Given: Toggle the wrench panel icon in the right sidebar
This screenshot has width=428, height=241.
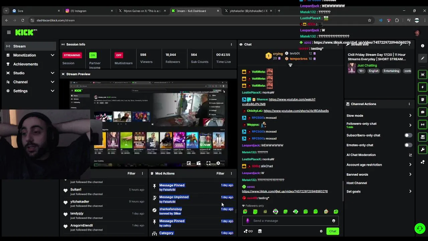Looking at the screenshot, I should click(423, 150).
